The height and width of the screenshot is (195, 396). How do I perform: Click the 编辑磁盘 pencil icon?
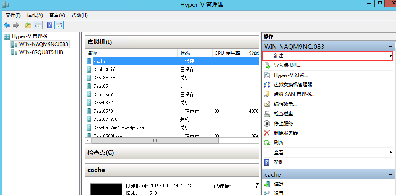click(x=267, y=104)
